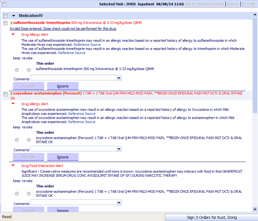Click ED Order in the title bar
The height and width of the screenshot is (221, 258).
point(248,4)
